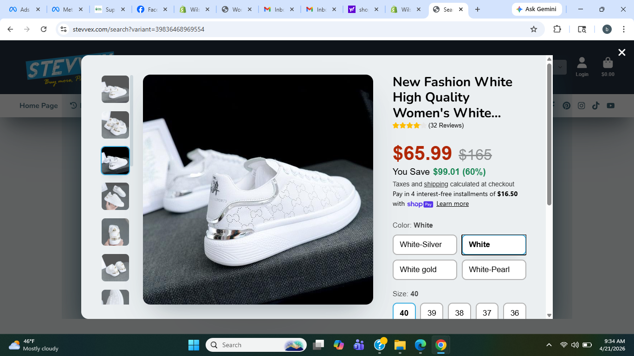The width and height of the screenshot is (634, 356).
Task: Open Copilot from taskbar
Action: [338, 345]
